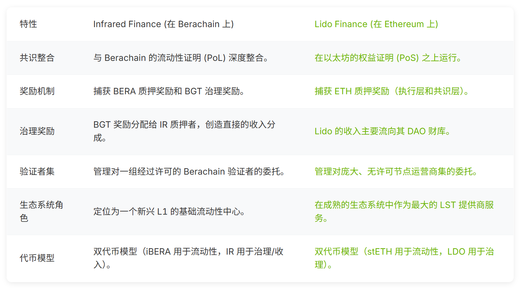Click the 治理奖励 row label
This screenshot has width=528, height=288.
37,131
